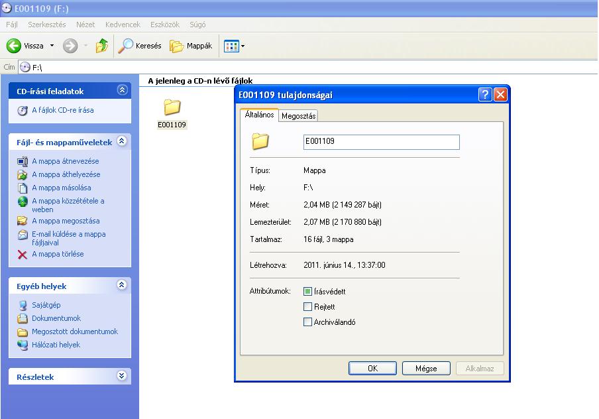Collapse the CD-írási feladatok panel
The width and height of the screenshot is (599, 419).
(x=121, y=90)
